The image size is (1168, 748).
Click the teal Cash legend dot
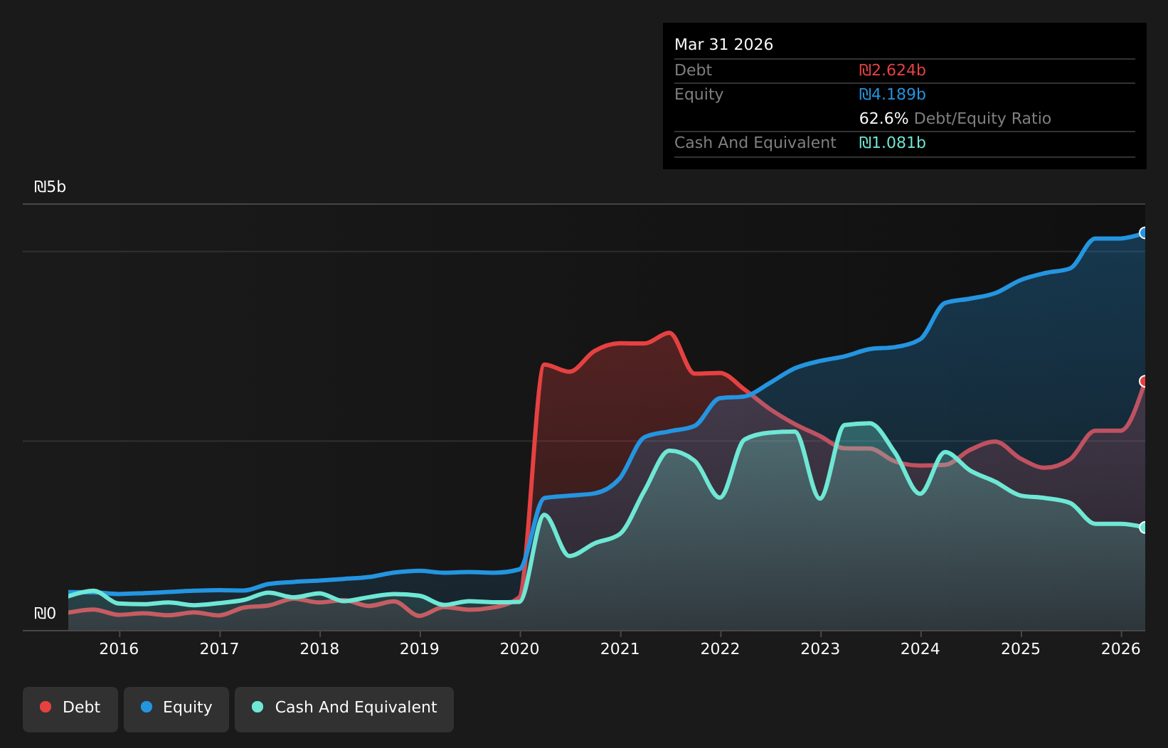coord(258,707)
